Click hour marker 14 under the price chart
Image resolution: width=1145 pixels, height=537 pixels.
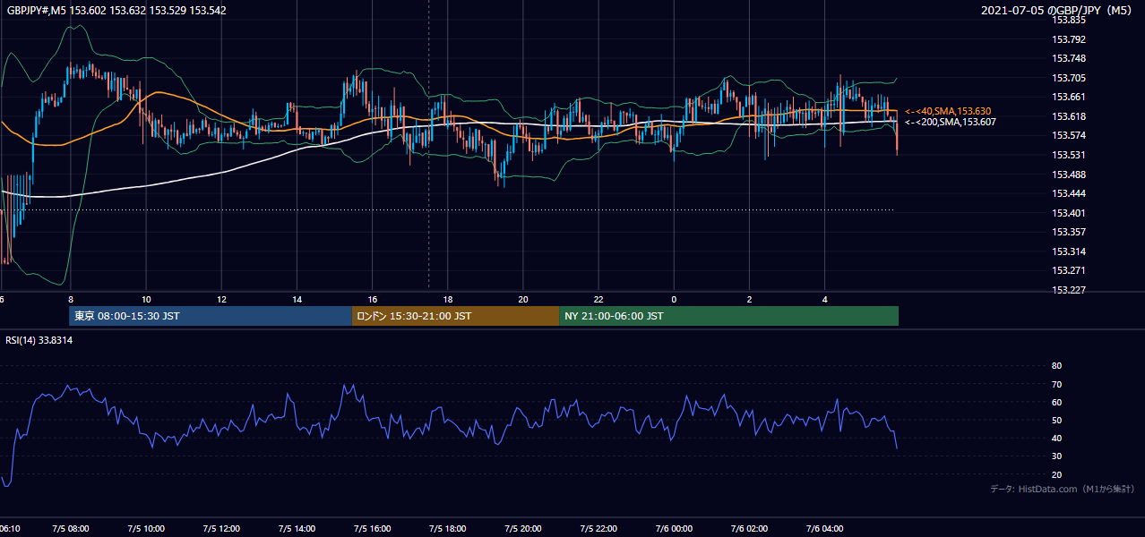coord(297,299)
